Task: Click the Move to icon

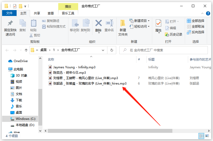Action: pos(75,23)
